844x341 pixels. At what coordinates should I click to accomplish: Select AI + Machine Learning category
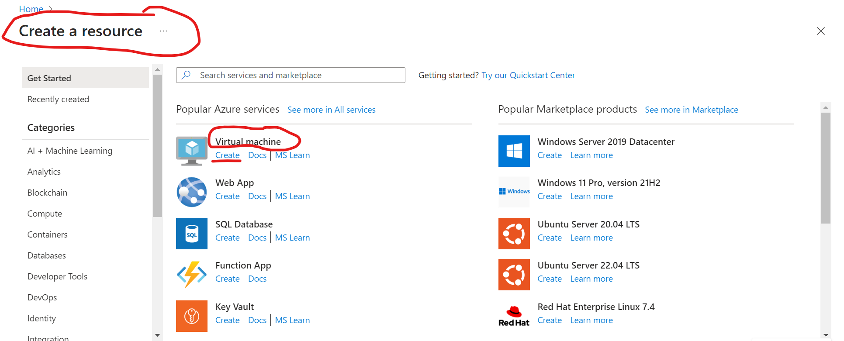(x=70, y=151)
